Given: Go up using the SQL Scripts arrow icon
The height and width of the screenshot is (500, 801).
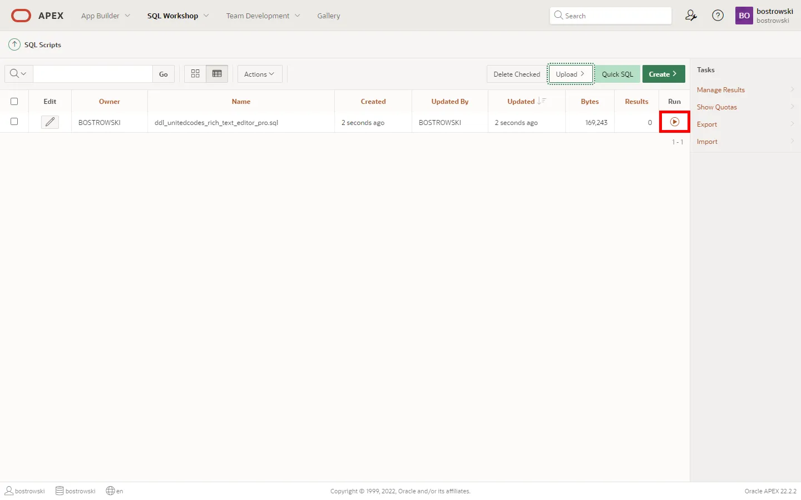Looking at the screenshot, I should [x=14, y=44].
